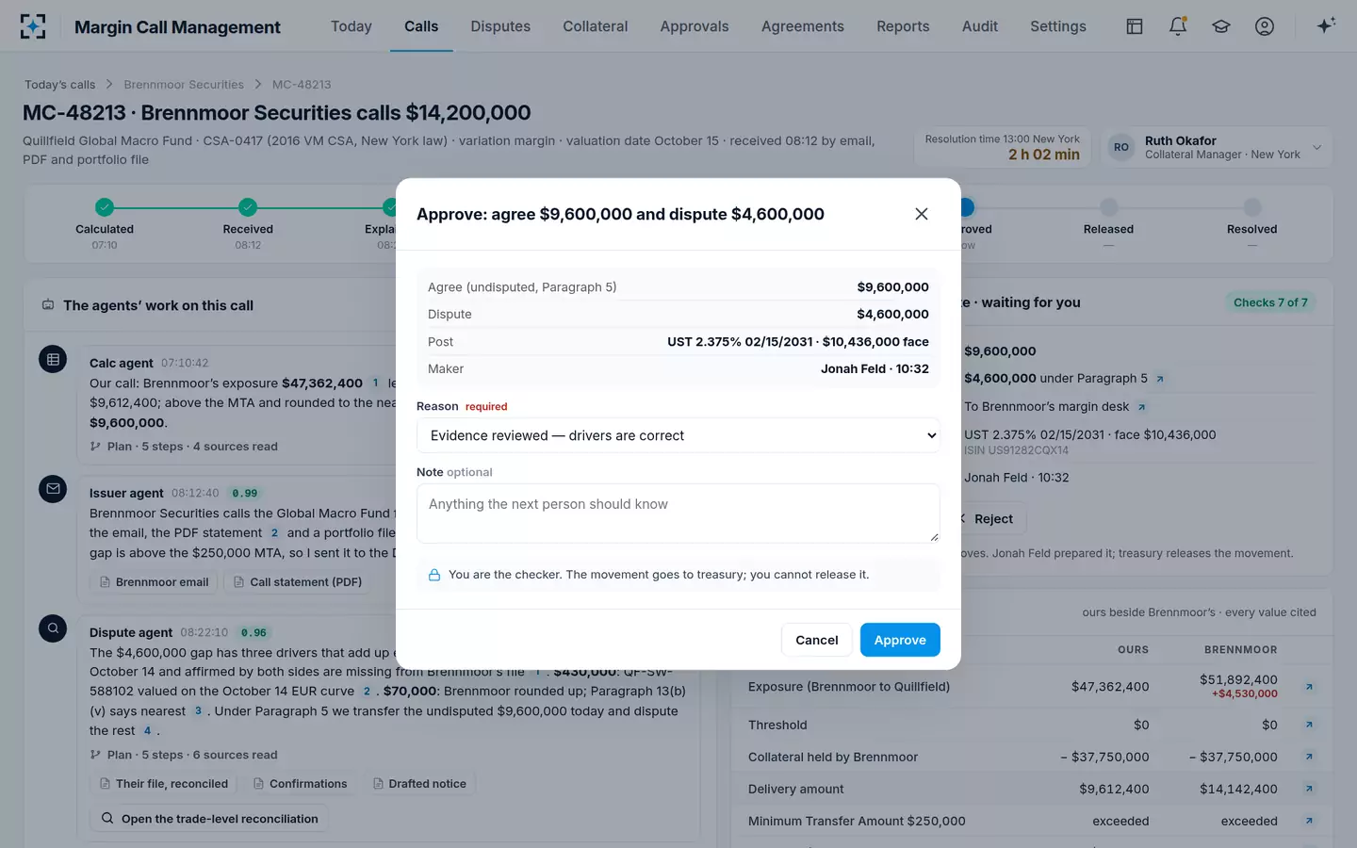The width and height of the screenshot is (1357, 848).
Task: Open the Paragraph 5 reference arrow
Action: (1160, 379)
